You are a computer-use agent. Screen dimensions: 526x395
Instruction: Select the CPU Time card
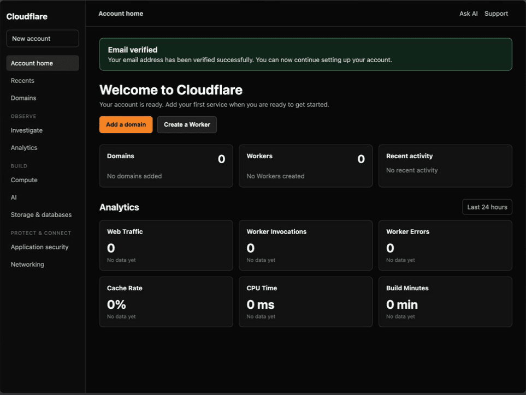coord(305,302)
